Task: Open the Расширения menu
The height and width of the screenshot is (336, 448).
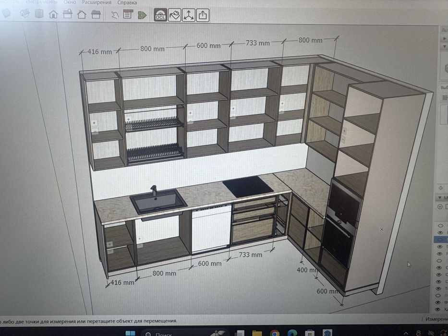Action: coord(97,2)
